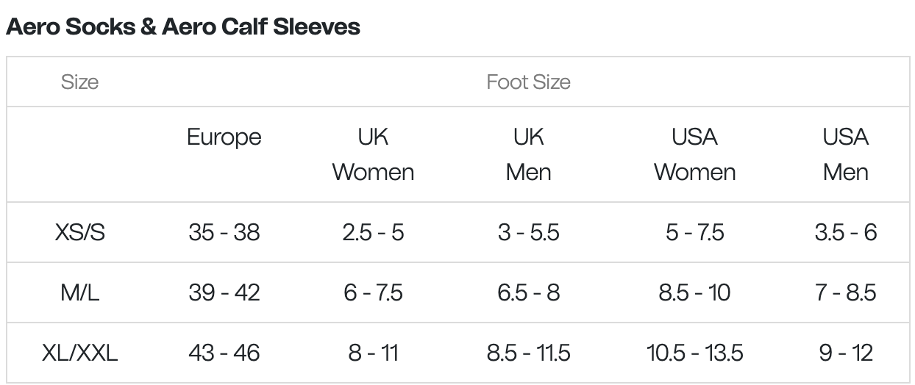Viewport: 915px width, 385px height.
Task: Click the Aero Socks & Aero Calf Sleeves heading
Action: pyautogui.click(x=182, y=27)
